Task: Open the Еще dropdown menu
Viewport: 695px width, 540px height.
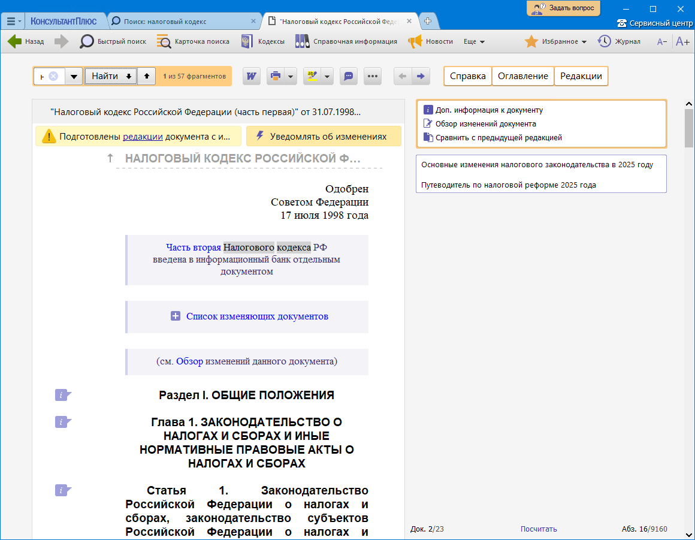Action: click(x=474, y=41)
